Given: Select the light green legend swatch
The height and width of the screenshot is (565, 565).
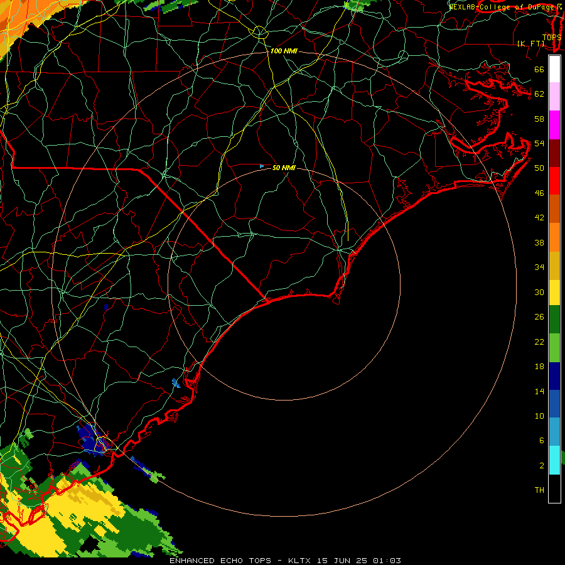Looking at the screenshot, I should coord(554,348).
